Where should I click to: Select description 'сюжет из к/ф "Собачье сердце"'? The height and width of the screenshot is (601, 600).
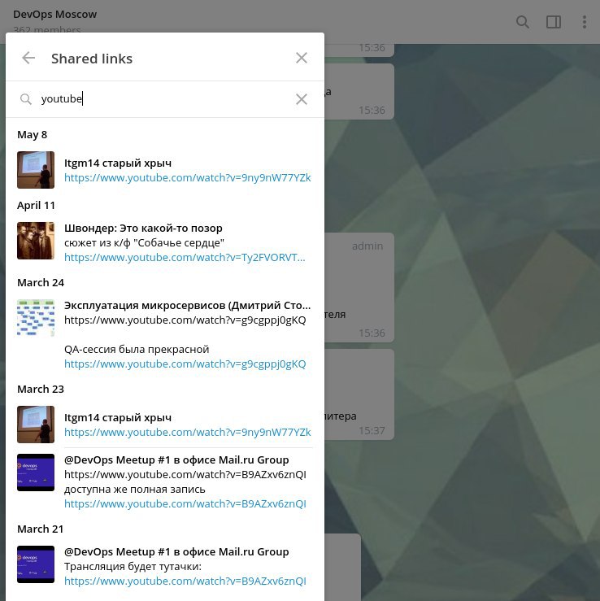tap(144, 243)
